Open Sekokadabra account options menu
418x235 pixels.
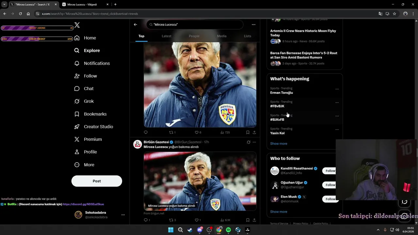click(x=123, y=215)
